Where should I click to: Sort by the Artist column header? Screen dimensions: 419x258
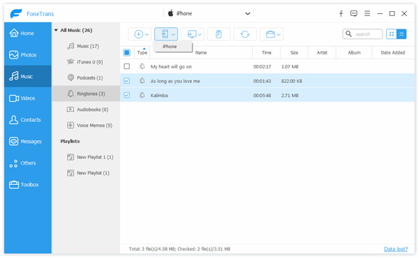[322, 52]
